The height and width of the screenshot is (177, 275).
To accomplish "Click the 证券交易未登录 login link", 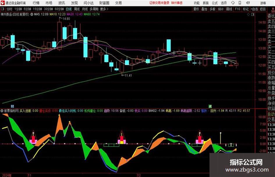I will (159, 3).
